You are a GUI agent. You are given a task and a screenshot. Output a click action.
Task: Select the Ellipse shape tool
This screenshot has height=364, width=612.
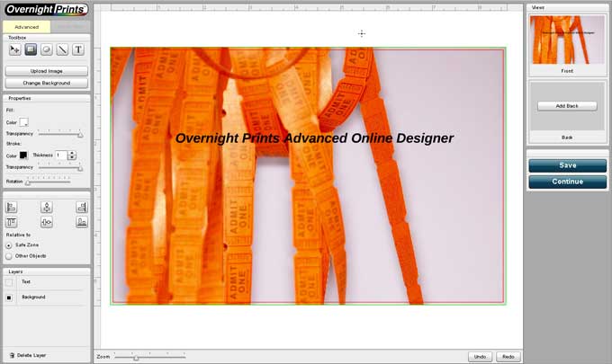(47, 49)
